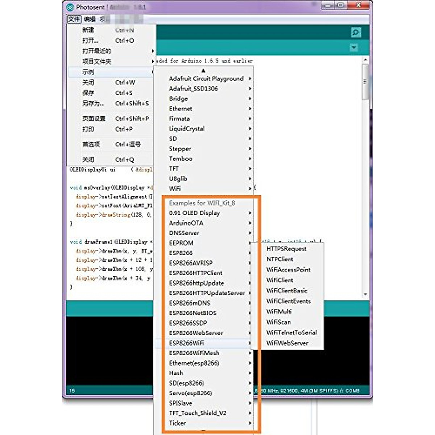Click the Arduino logo in title bar
This screenshot has height=435, width=435.
pos(70,7)
